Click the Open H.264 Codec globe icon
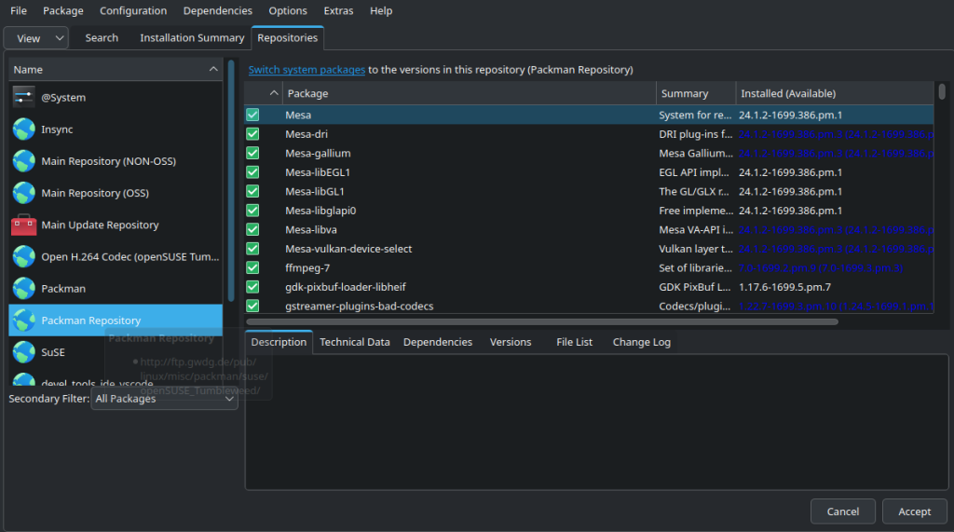 [x=23, y=257]
